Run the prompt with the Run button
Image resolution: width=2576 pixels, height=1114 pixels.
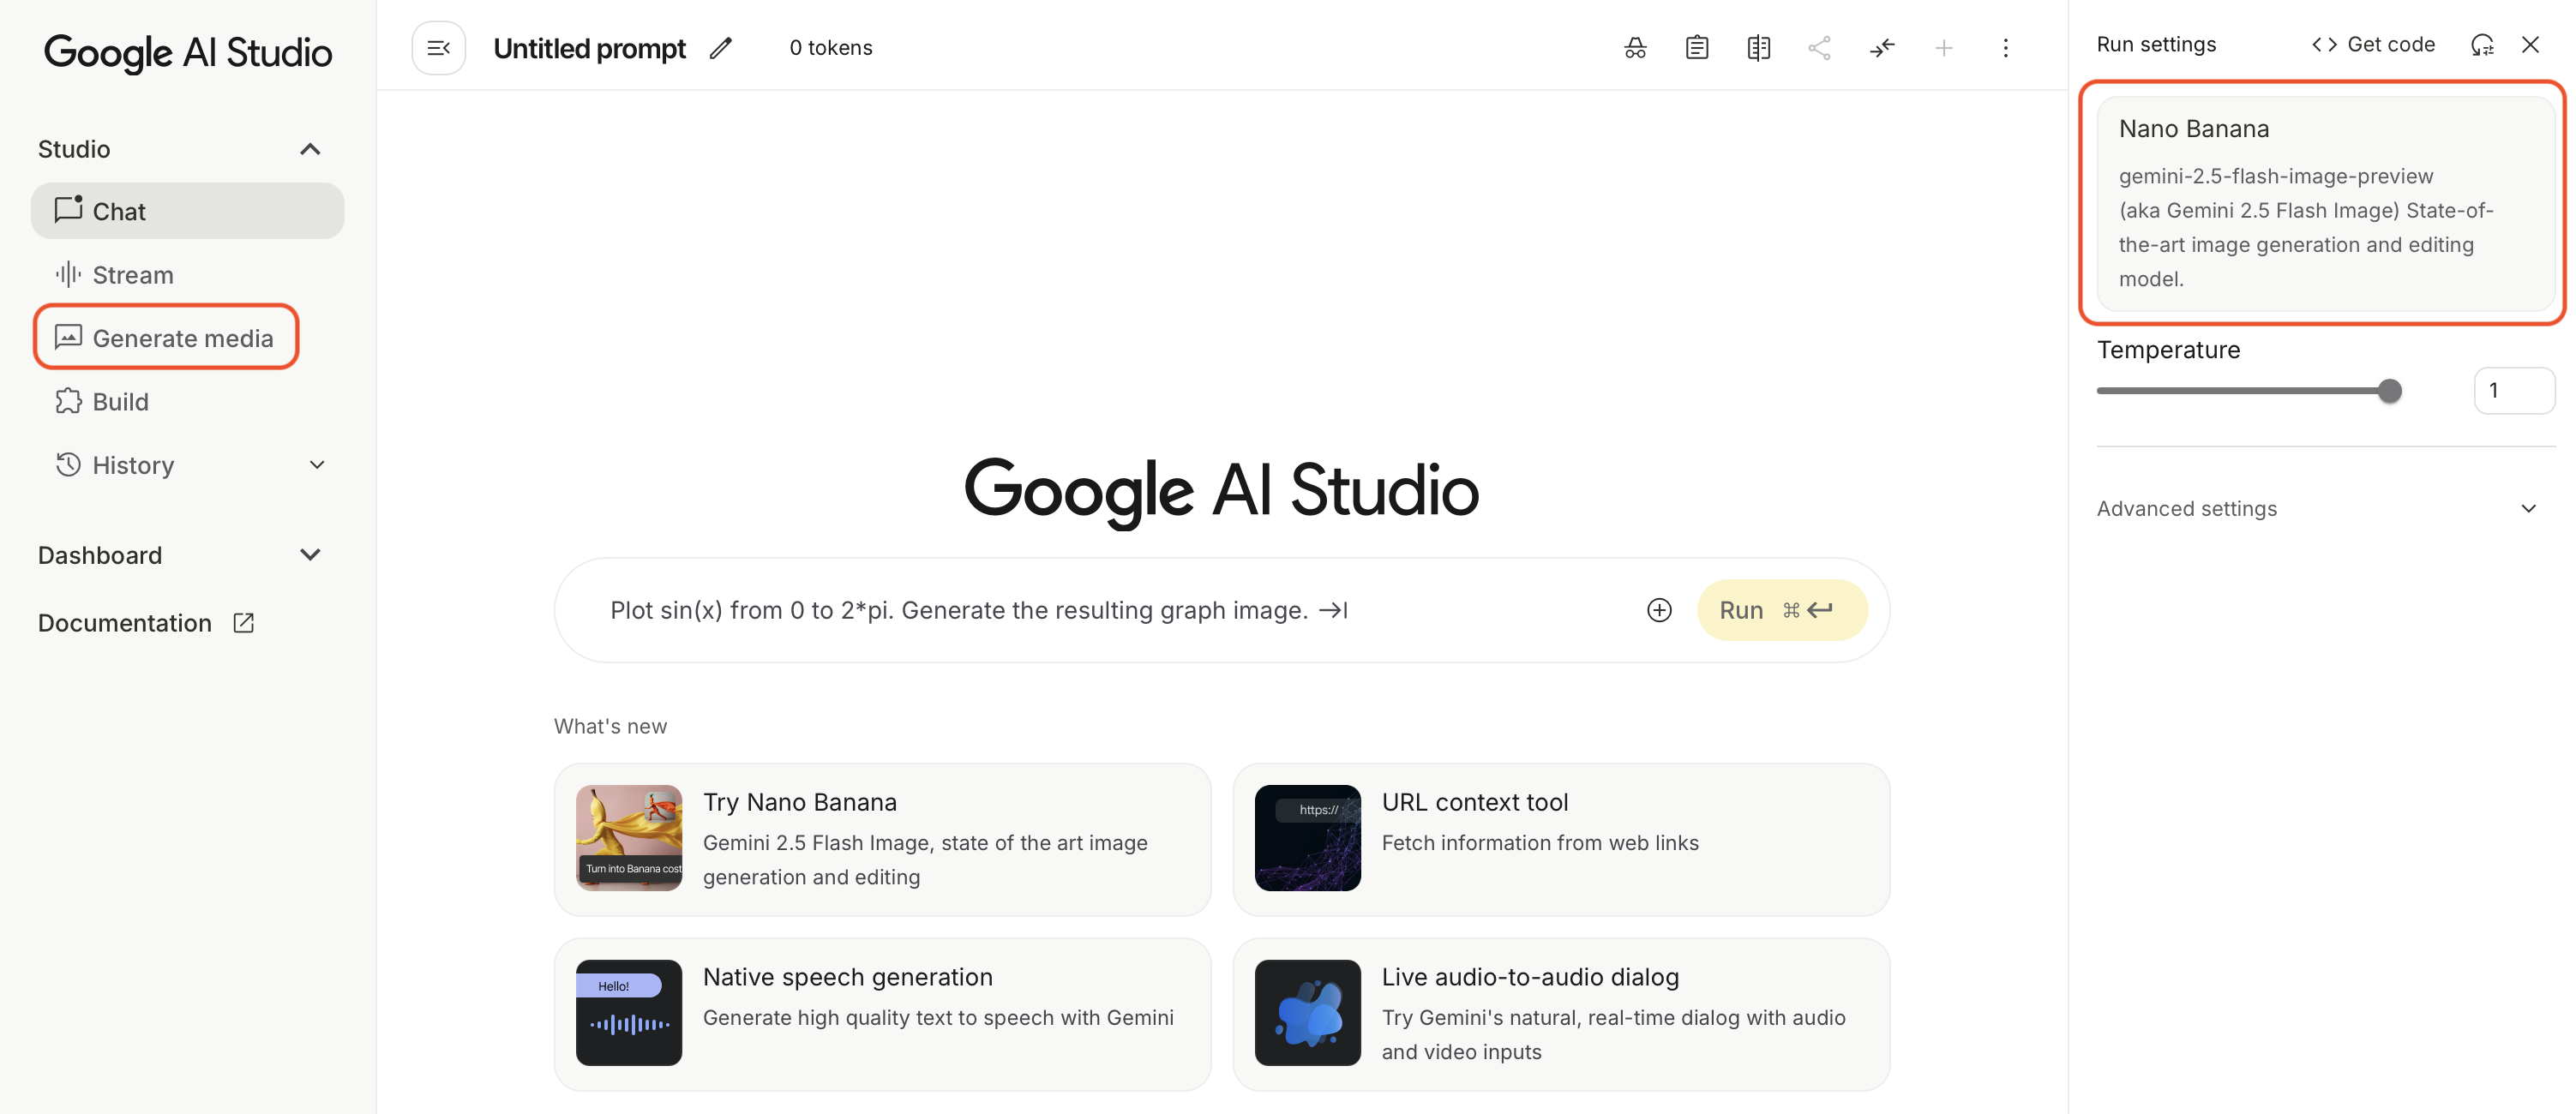[1781, 610]
